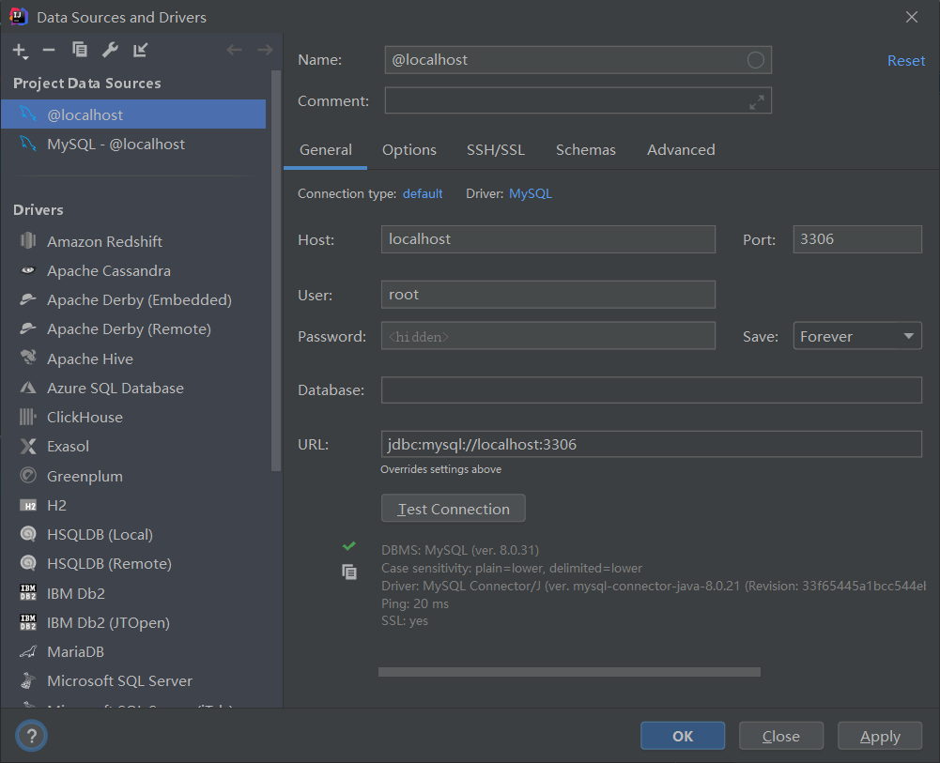The width and height of the screenshot is (940, 763).
Task: Click the Close button at bottom
Action: [780, 736]
